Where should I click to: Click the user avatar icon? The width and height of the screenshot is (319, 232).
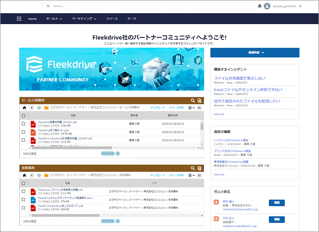(x=267, y=6)
